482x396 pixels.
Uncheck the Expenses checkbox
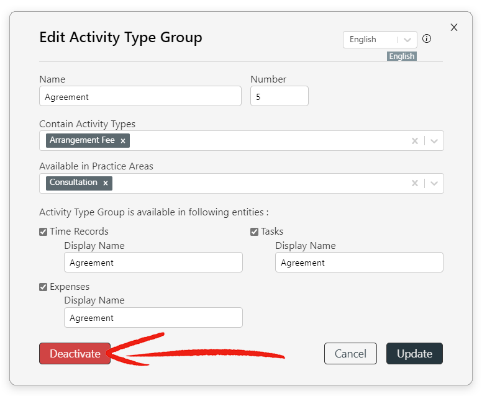tap(43, 287)
